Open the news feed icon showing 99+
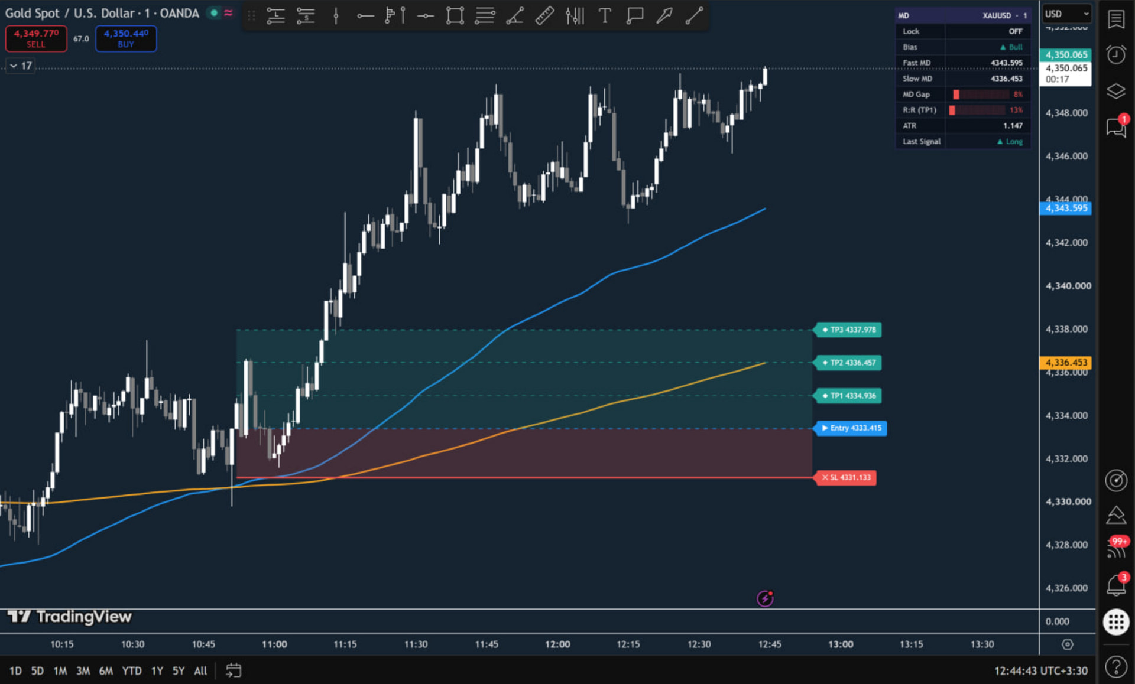The height and width of the screenshot is (684, 1135). tap(1116, 548)
